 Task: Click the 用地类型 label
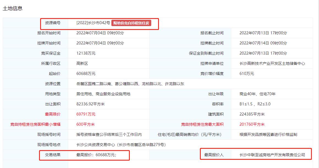53,94
